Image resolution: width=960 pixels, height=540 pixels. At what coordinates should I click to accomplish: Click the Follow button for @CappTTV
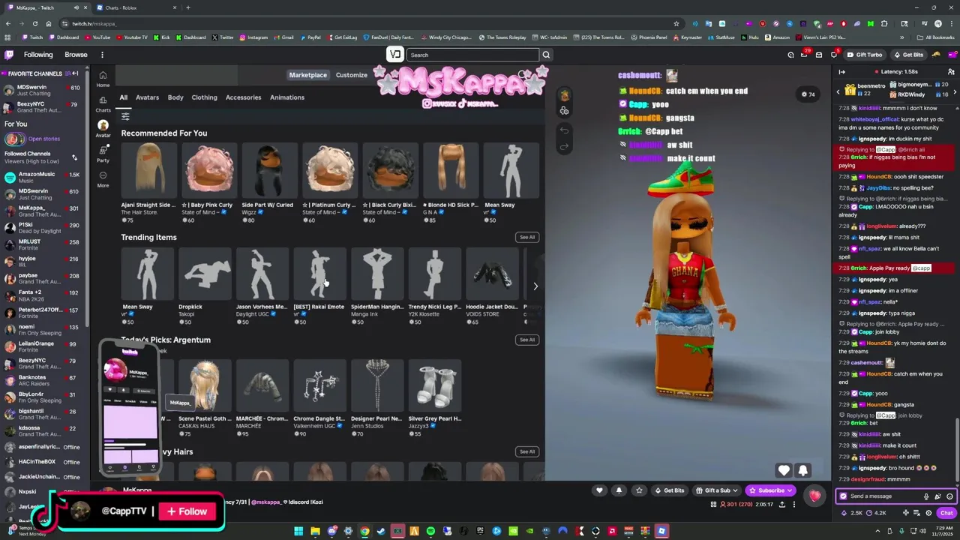[x=187, y=511]
